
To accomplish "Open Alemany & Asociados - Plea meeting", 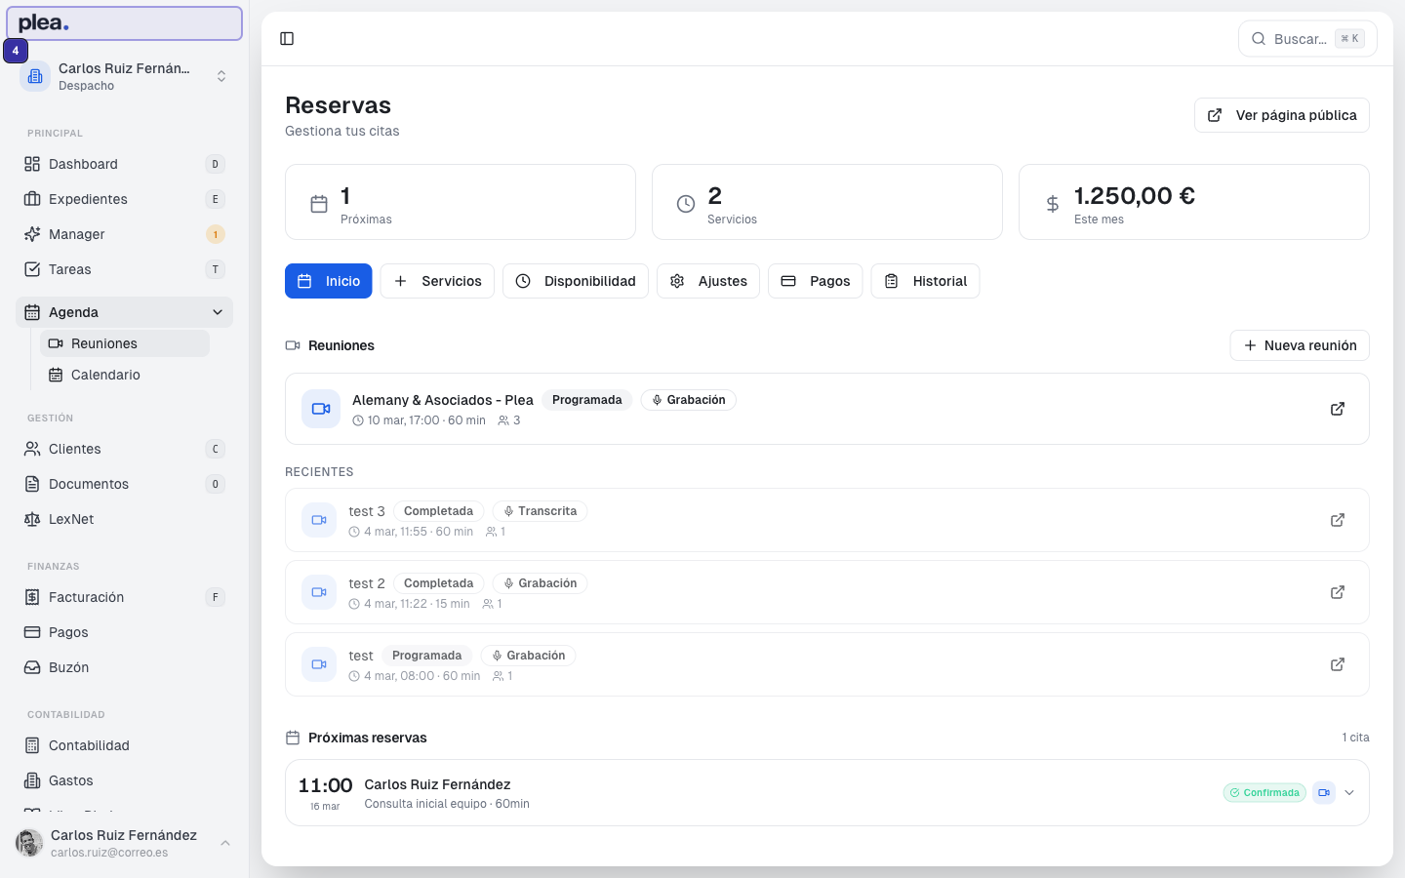I will click(x=827, y=409).
